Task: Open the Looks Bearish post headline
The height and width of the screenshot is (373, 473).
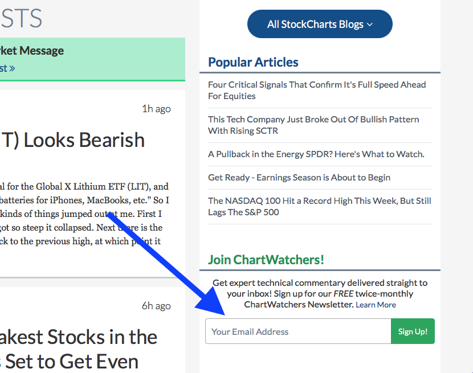Action: click(x=73, y=140)
